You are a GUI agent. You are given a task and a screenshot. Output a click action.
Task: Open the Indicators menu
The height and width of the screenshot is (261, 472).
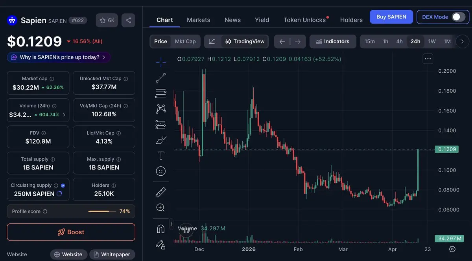pos(333,41)
